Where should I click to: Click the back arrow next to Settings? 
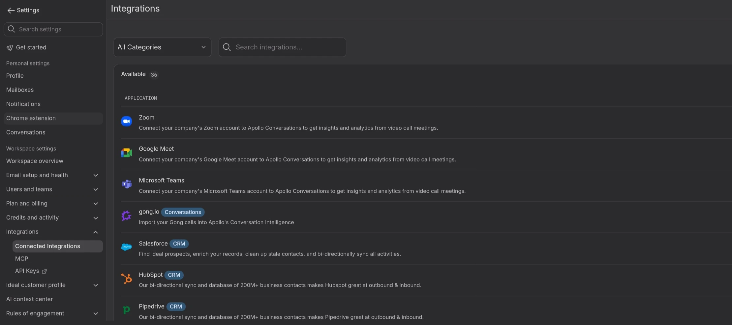[11, 11]
